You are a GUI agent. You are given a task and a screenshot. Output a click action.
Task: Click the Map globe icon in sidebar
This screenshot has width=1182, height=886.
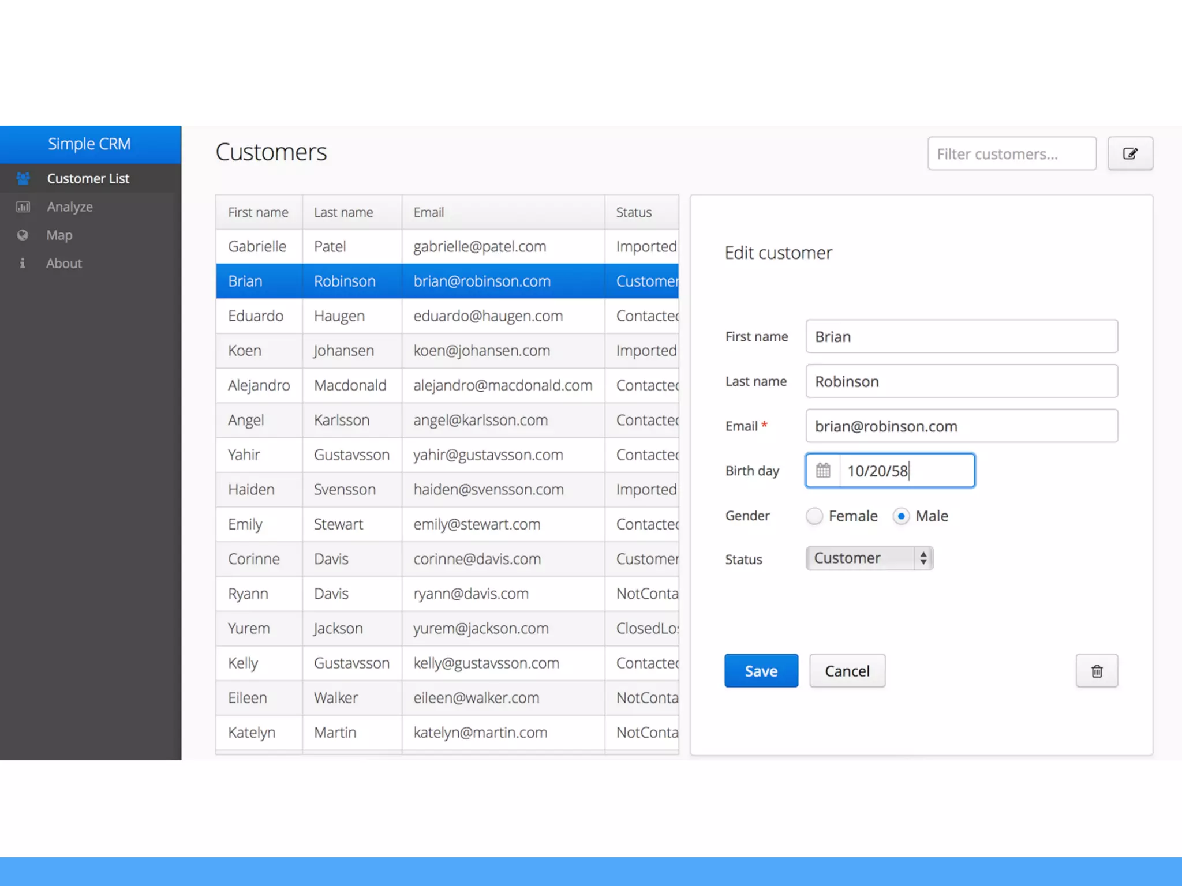[23, 235]
